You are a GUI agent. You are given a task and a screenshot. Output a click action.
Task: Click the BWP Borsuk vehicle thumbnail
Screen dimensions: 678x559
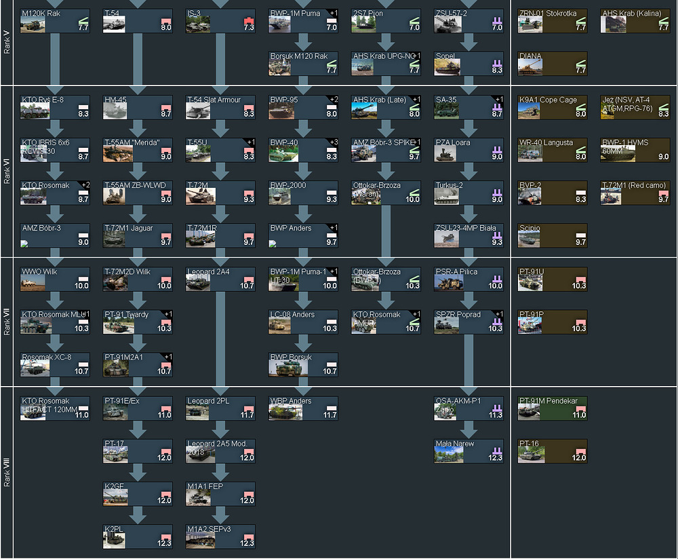282,368
